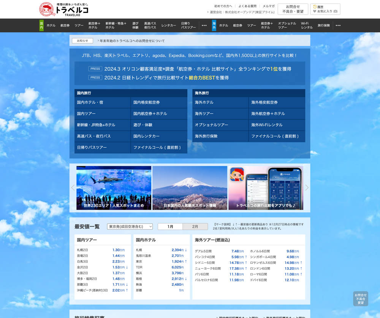Expand the domestic "..." more menu
This screenshot has height=318, width=380.
point(204,25)
